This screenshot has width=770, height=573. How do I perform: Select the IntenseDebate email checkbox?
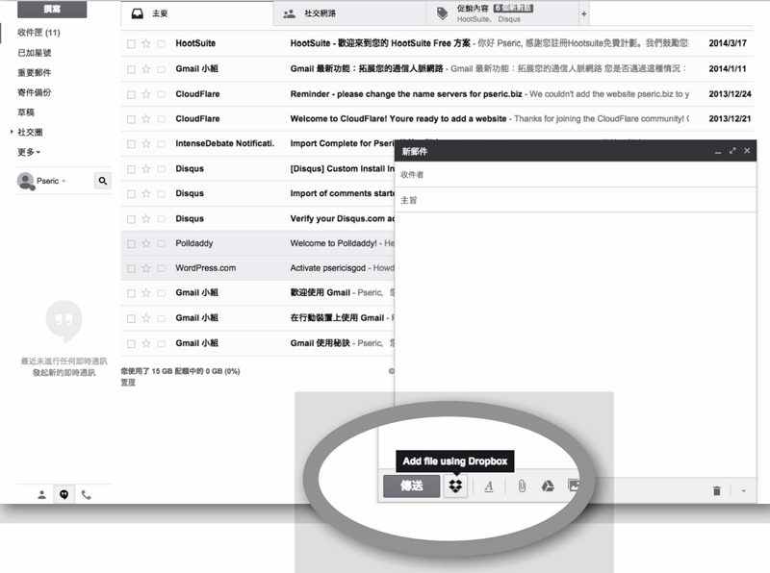[131, 144]
